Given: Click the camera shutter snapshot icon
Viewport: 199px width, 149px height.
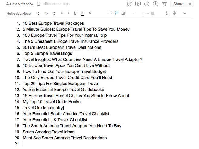Looking at the screenshot, I should click(174, 13).
